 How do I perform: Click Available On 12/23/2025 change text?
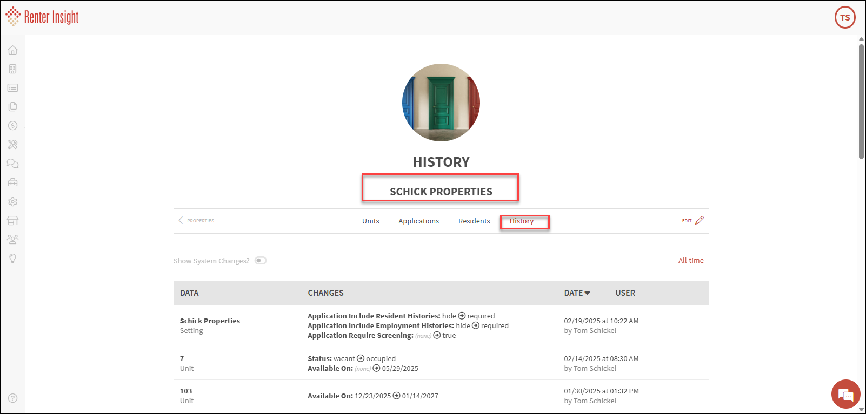click(373, 396)
